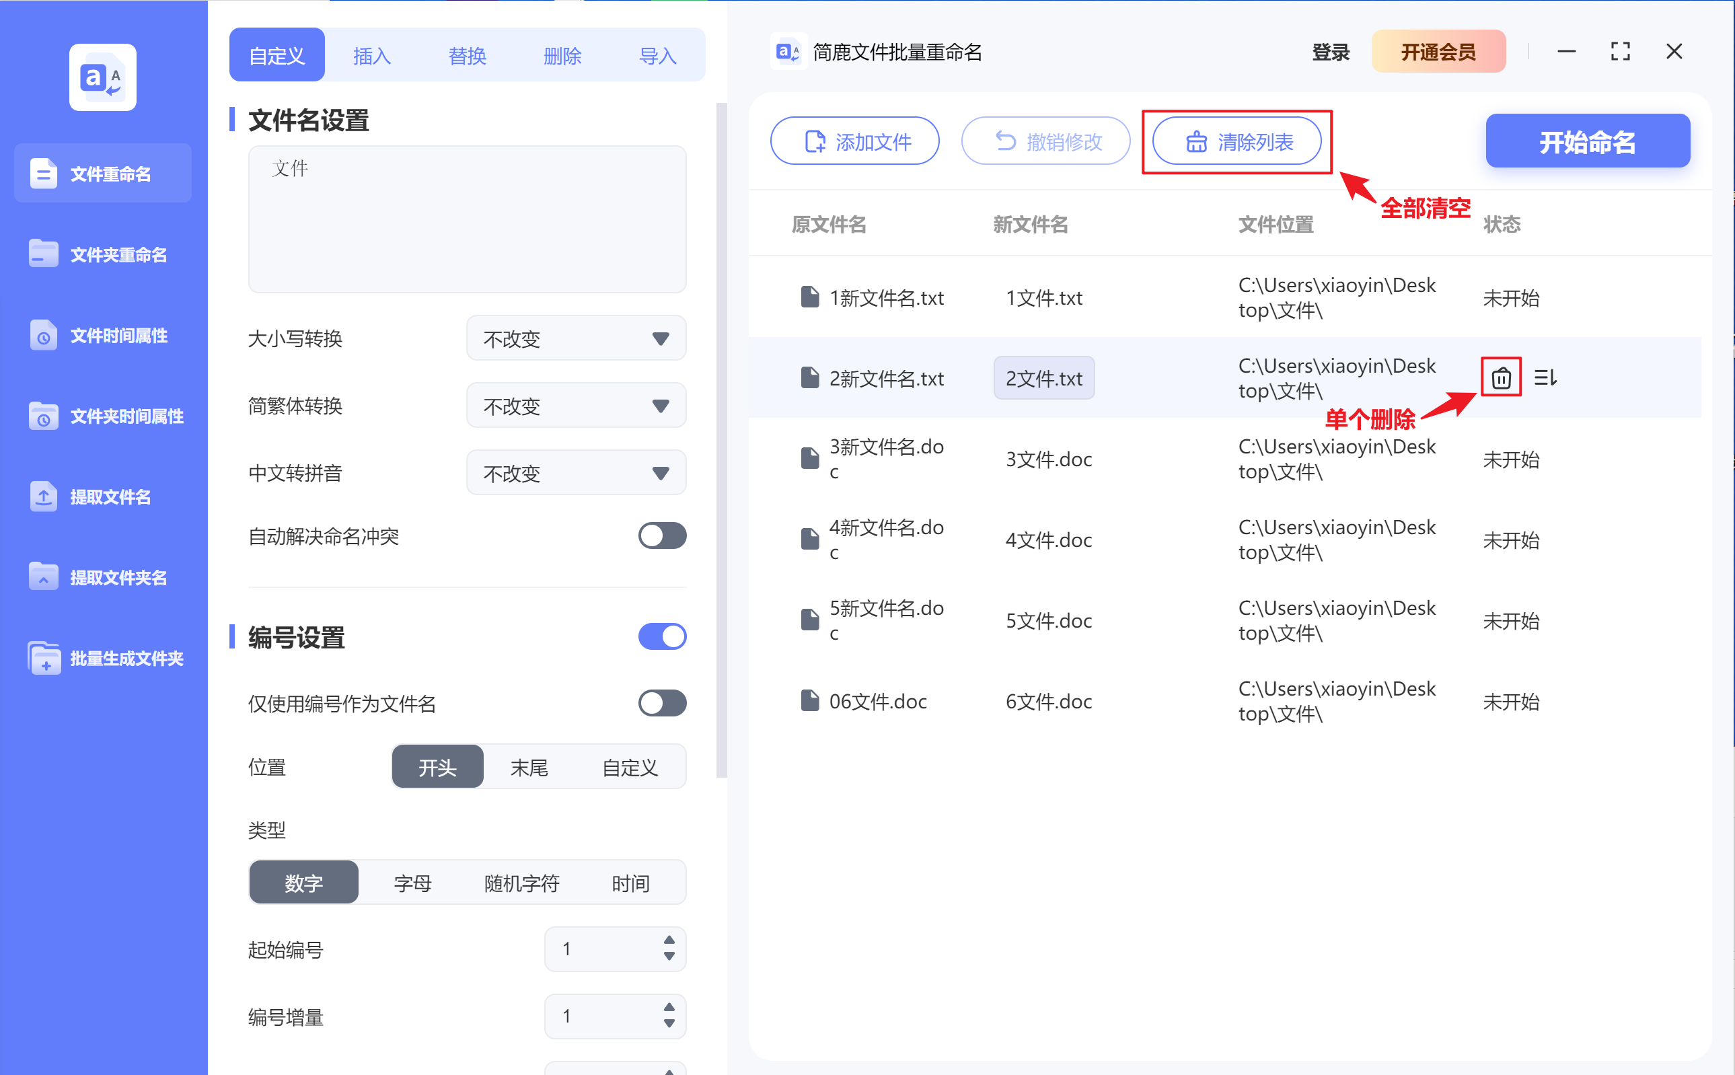
Task: Click the sort icon next to the trash icon
Action: [x=1545, y=377]
